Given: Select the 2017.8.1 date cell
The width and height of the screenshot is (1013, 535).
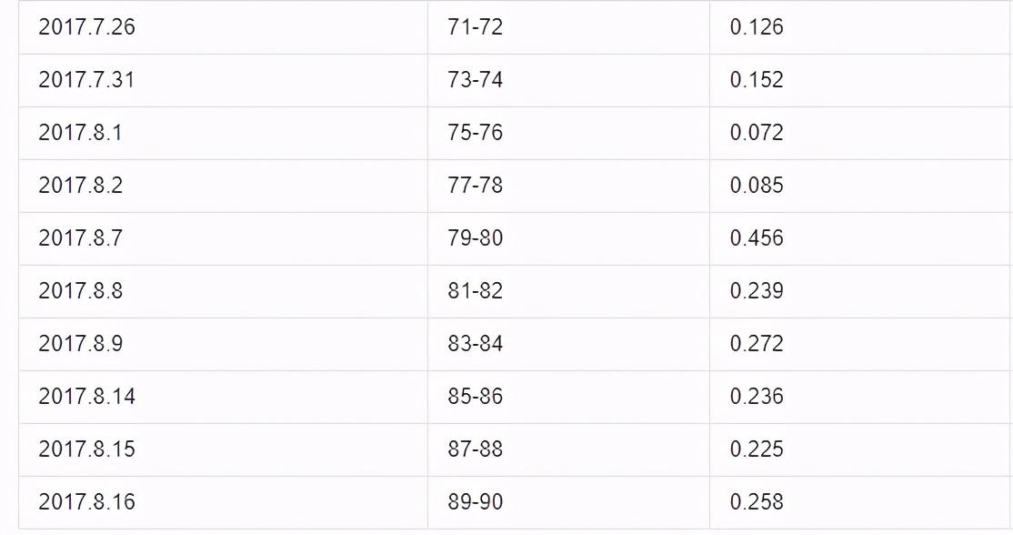Looking at the screenshot, I should point(80,133).
